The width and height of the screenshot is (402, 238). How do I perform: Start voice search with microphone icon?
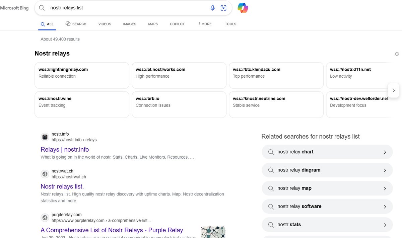pos(212,8)
